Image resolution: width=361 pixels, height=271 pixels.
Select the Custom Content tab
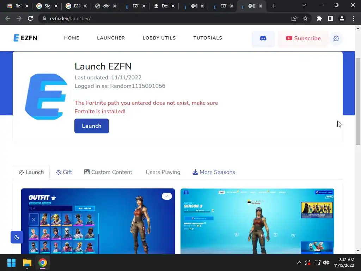point(108,172)
